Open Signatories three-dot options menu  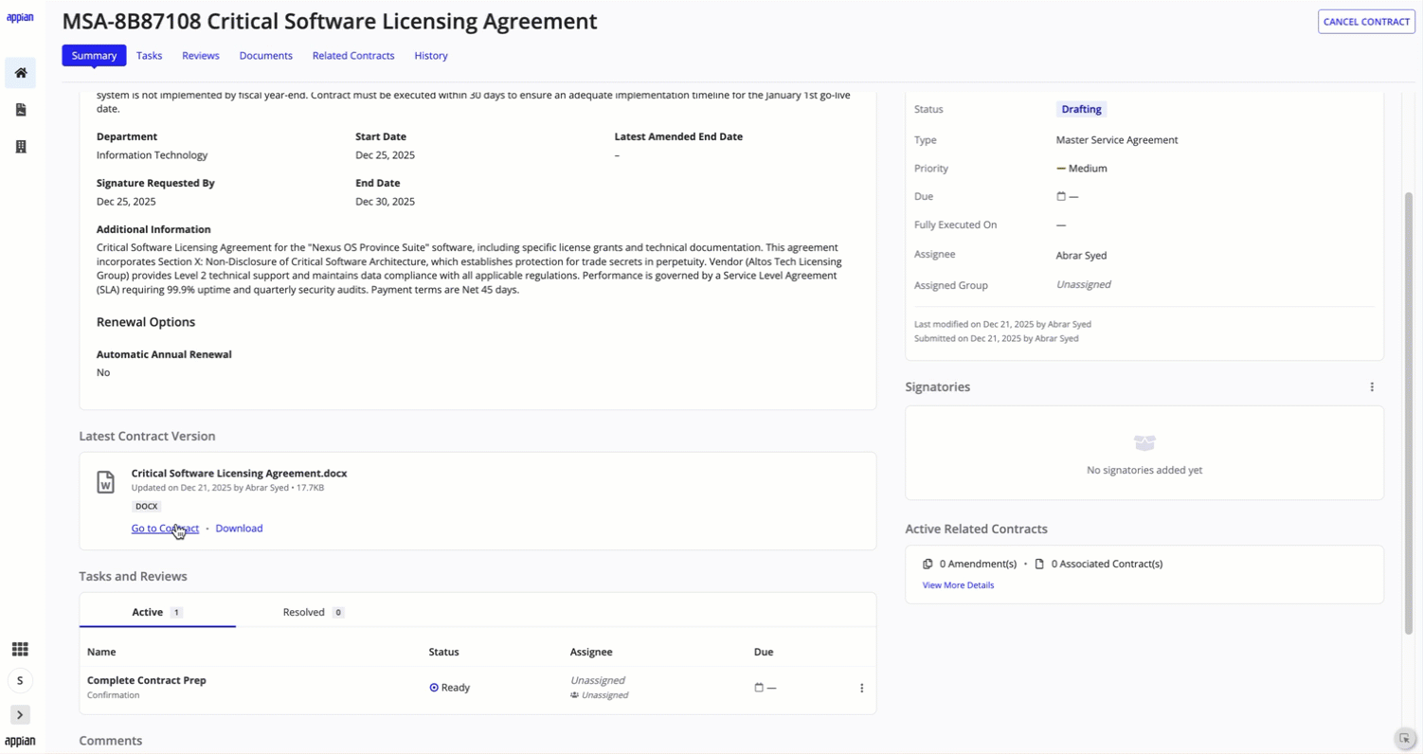point(1372,386)
